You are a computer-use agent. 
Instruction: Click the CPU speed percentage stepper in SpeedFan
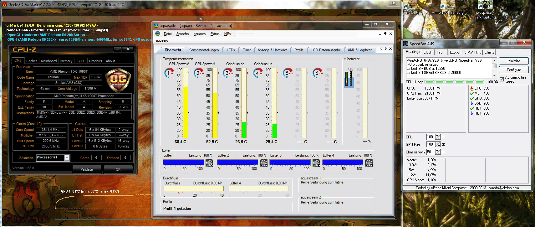438,137
